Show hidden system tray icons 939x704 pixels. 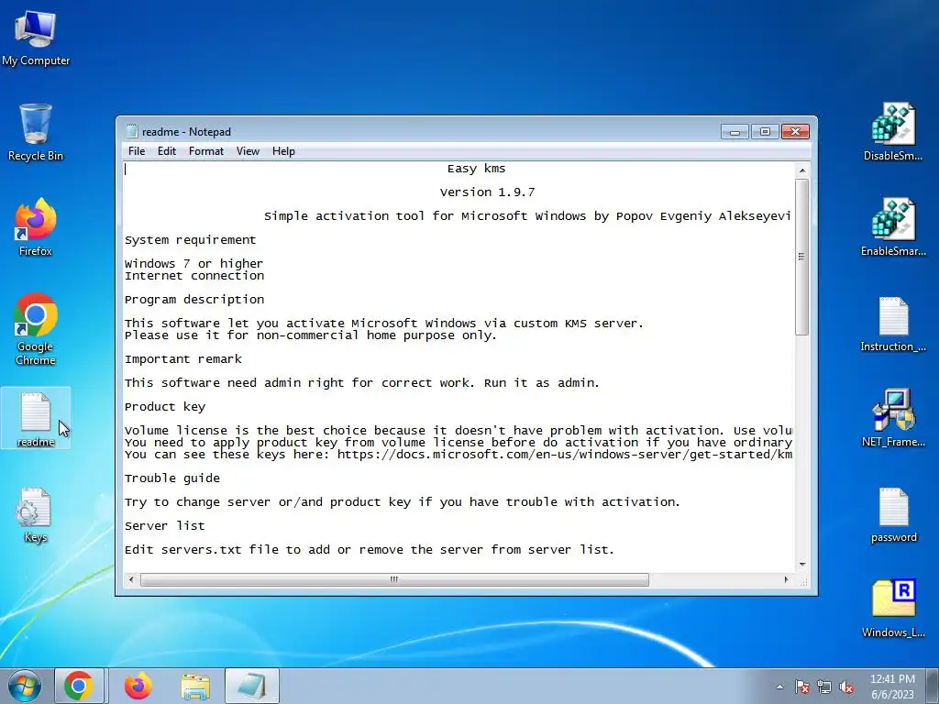pyautogui.click(x=779, y=687)
